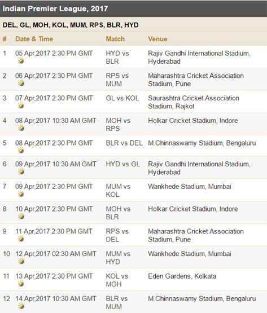Click the weather icon under 13 Apr date
The height and width of the screenshot is (313, 267).
click(x=21, y=284)
